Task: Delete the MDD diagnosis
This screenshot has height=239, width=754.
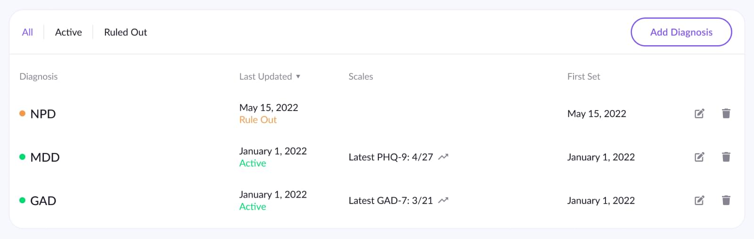Action: (x=726, y=157)
